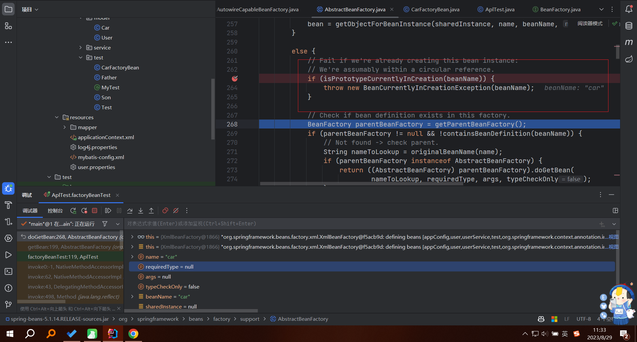
Task: Collapse the resources folder
Action: 56,117
